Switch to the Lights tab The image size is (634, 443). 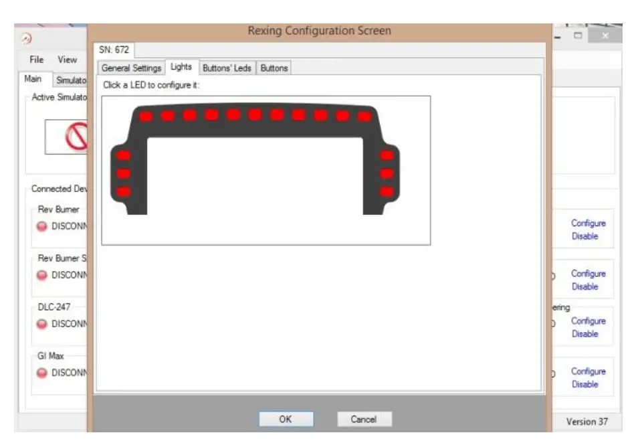click(181, 67)
